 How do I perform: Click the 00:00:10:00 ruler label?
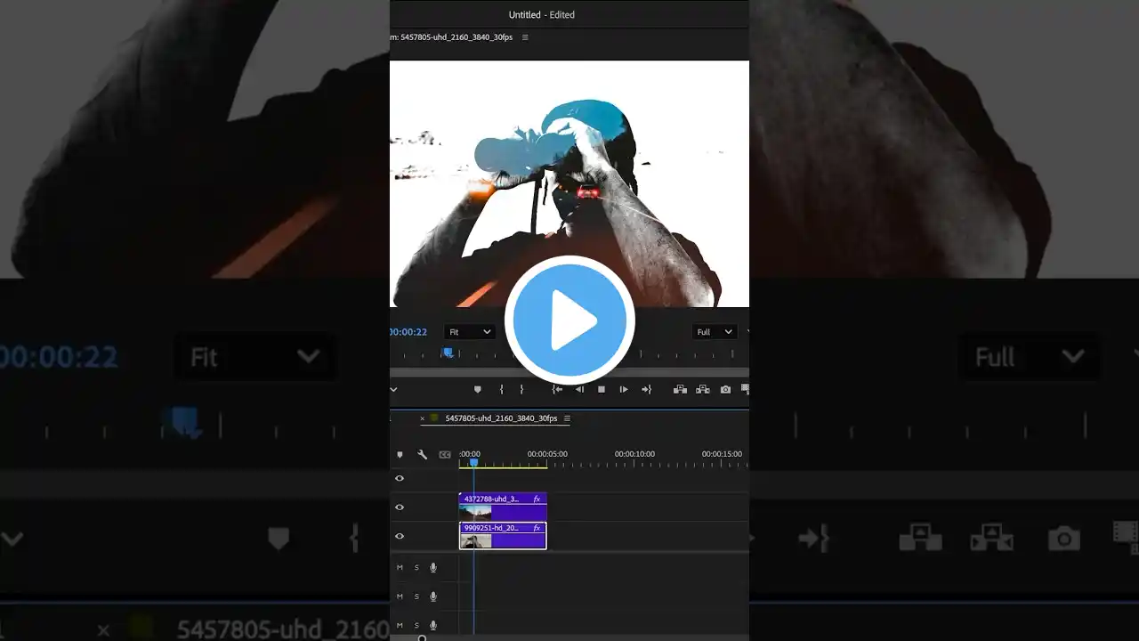pyautogui.click(x=634, y=454)
